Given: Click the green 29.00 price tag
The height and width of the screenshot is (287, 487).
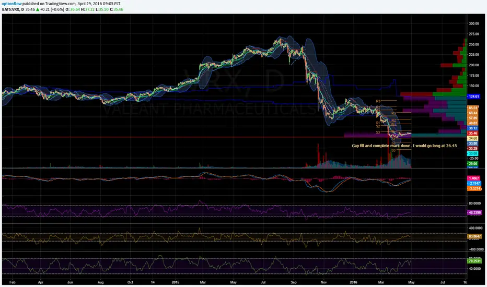Looking at the screenshot, I should pos(473,164).
